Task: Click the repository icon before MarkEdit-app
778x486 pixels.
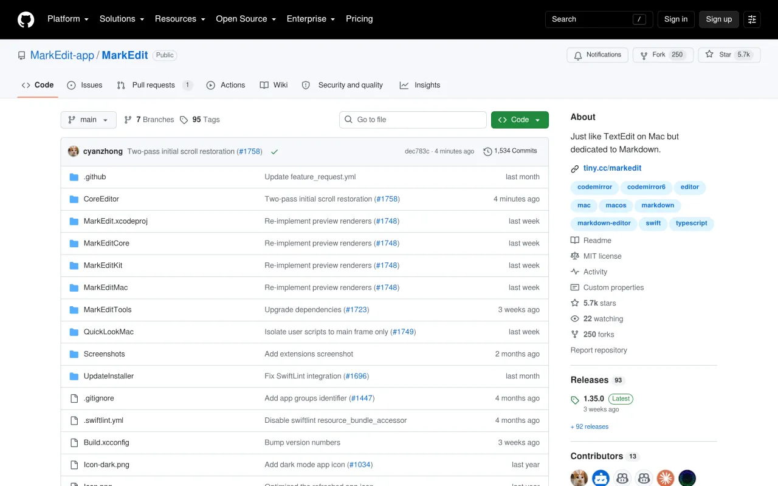Action: tap(22, 55)
